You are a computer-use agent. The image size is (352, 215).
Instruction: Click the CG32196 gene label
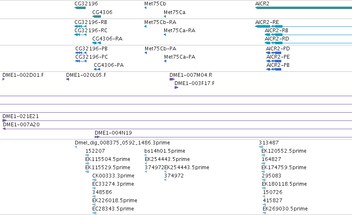tap(86, 4)
